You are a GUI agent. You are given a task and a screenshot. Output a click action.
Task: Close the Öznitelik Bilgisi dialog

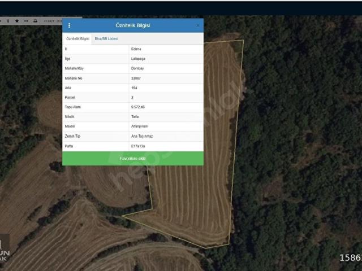[x=197, y=25]
